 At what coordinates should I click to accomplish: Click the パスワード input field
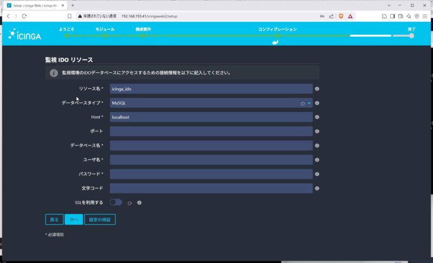pos(211,174)
